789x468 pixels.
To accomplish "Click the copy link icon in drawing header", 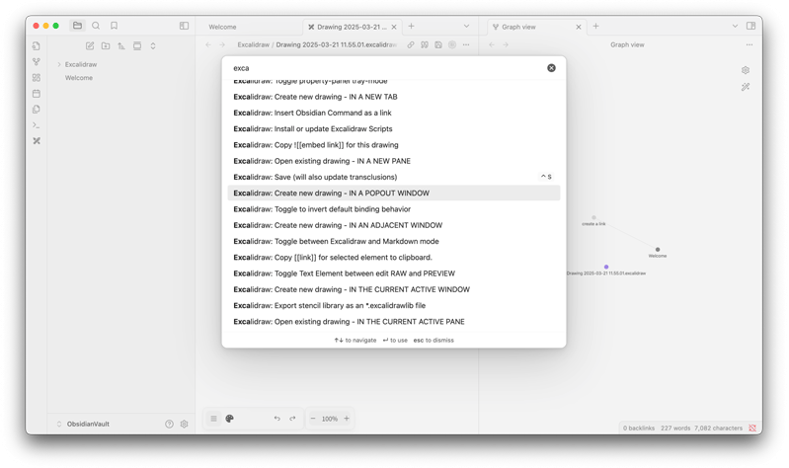I will [411, 44].
